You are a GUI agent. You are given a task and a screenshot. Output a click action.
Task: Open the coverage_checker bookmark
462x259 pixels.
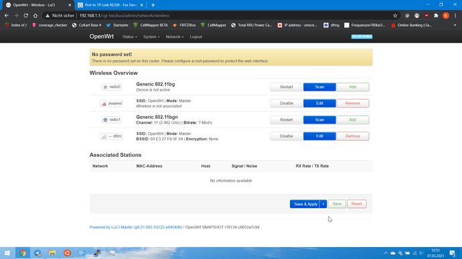50,25
